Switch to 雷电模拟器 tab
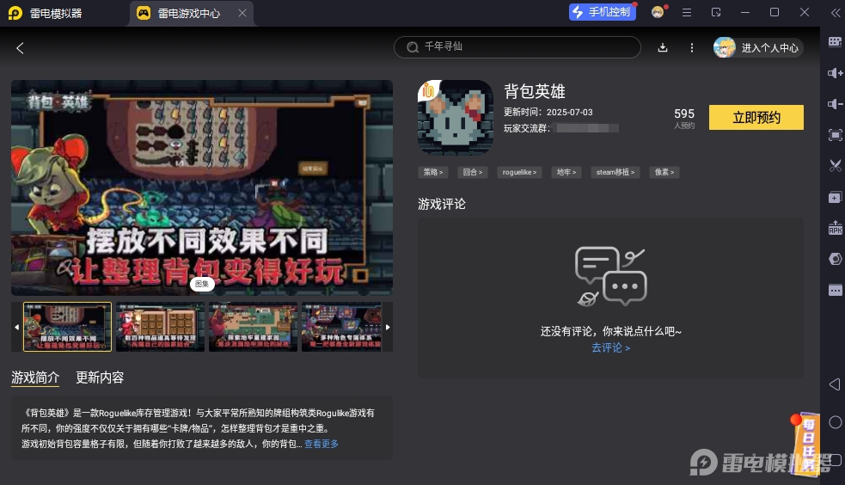This screenshot has height=485, width=845. (x=46, y=13)
